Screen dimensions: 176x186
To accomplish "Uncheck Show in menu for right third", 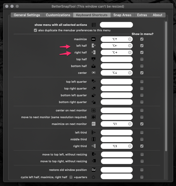I will (142, 146).
